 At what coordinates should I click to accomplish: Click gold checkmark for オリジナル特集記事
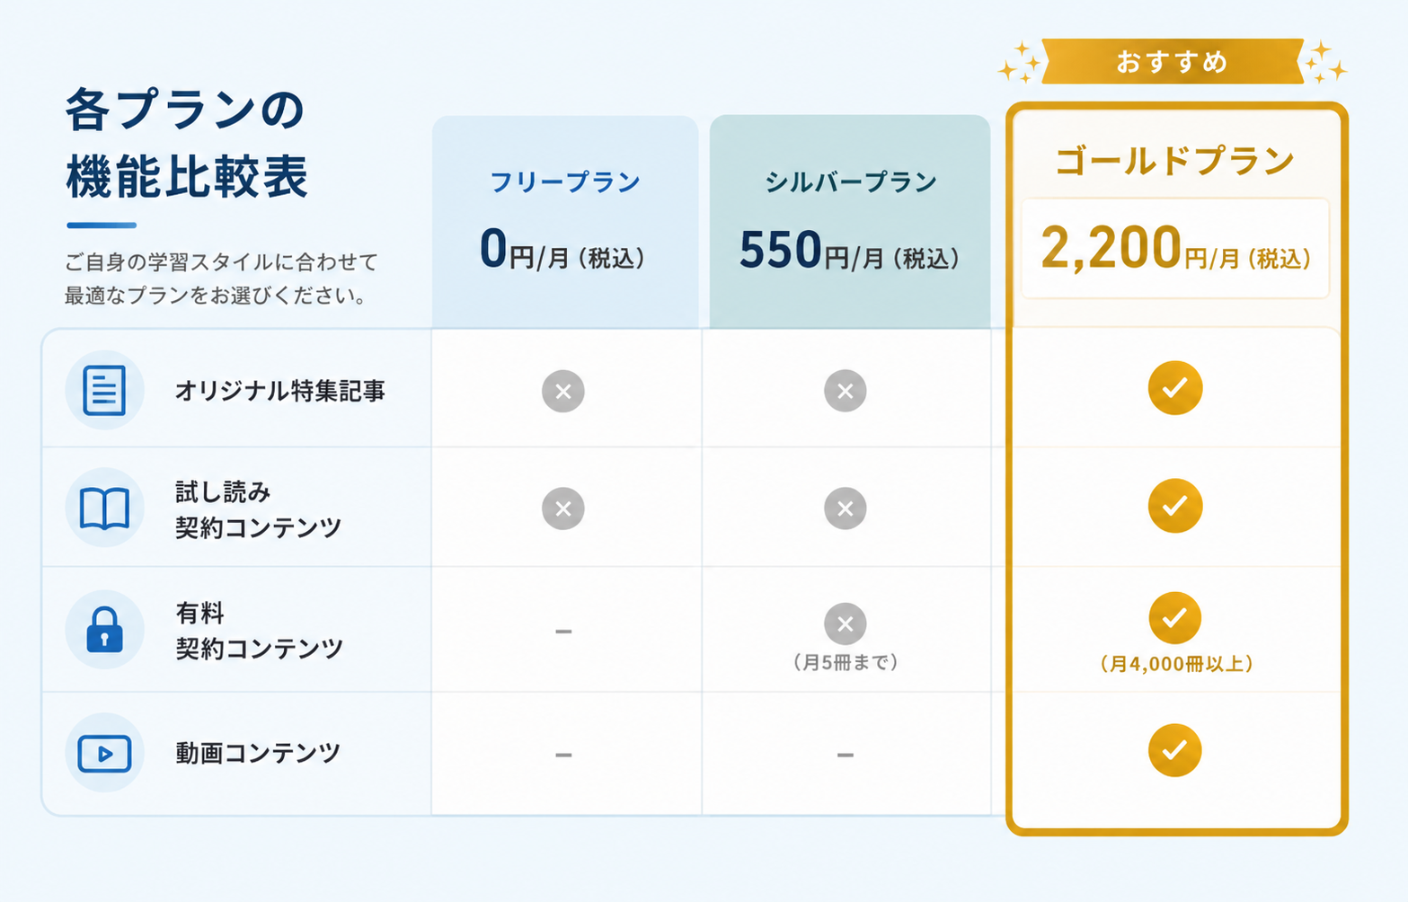click(1175, 388)
